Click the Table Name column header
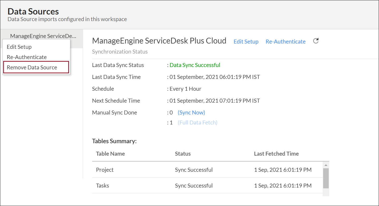The width and height of the screenshot is (379, 206). tap(110, 154)
